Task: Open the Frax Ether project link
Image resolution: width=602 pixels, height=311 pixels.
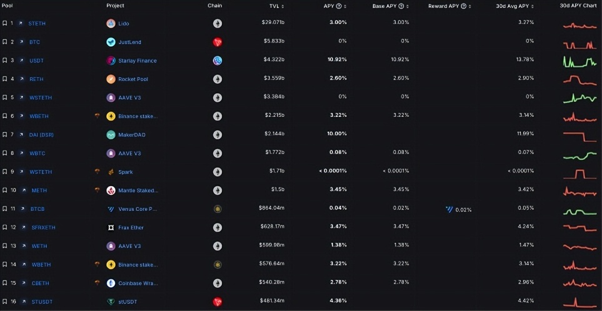Action: [x=131, y=227]
